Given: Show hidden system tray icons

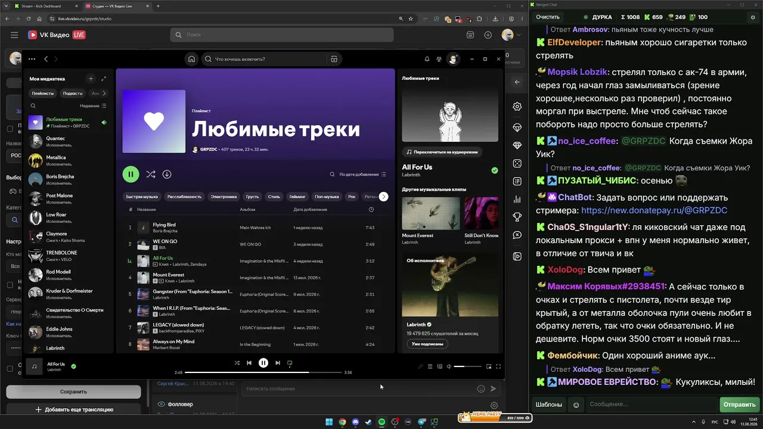Looking at the screenshot, I should pyautogui.click(x=695, y=422).
